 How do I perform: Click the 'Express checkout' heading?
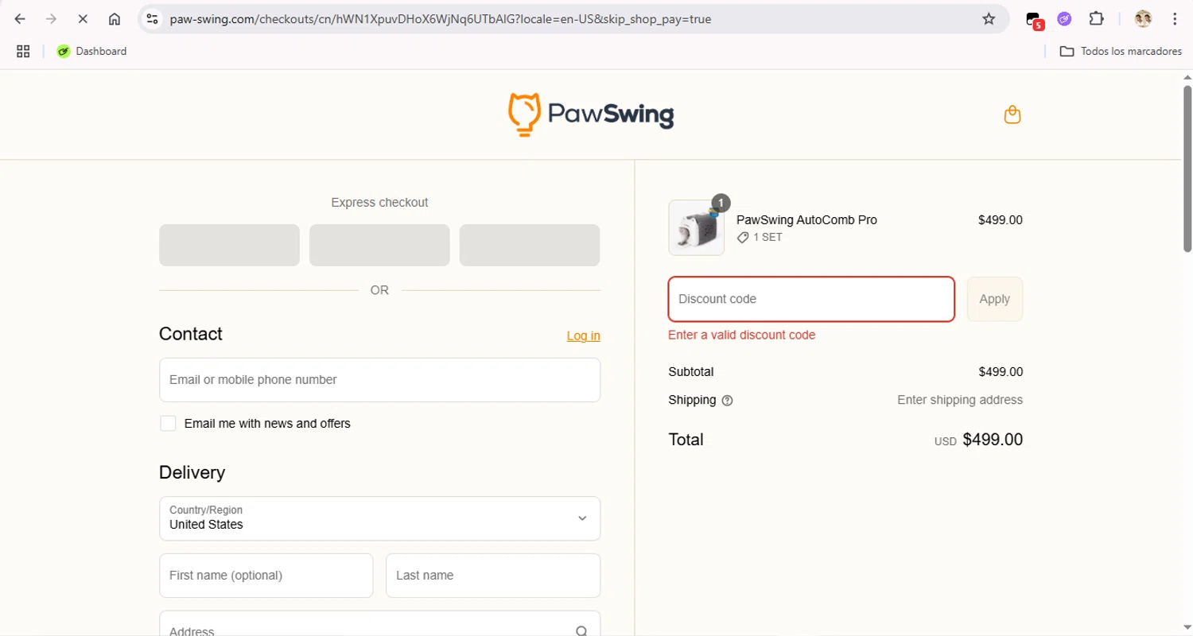379,203
